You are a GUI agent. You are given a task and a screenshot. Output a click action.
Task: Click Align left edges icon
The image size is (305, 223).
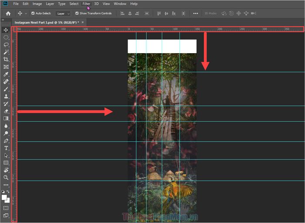[122, 14]
